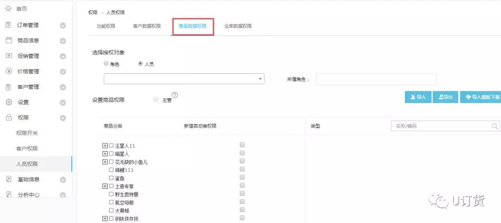Enable 新增自动有权限 for 汪星人11 row
This screenshot has width=501, height=223.
[242, 144]
